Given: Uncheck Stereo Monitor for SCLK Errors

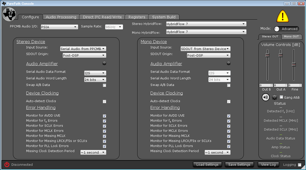Looking at the screenshot, I should [x=104, y=126].
